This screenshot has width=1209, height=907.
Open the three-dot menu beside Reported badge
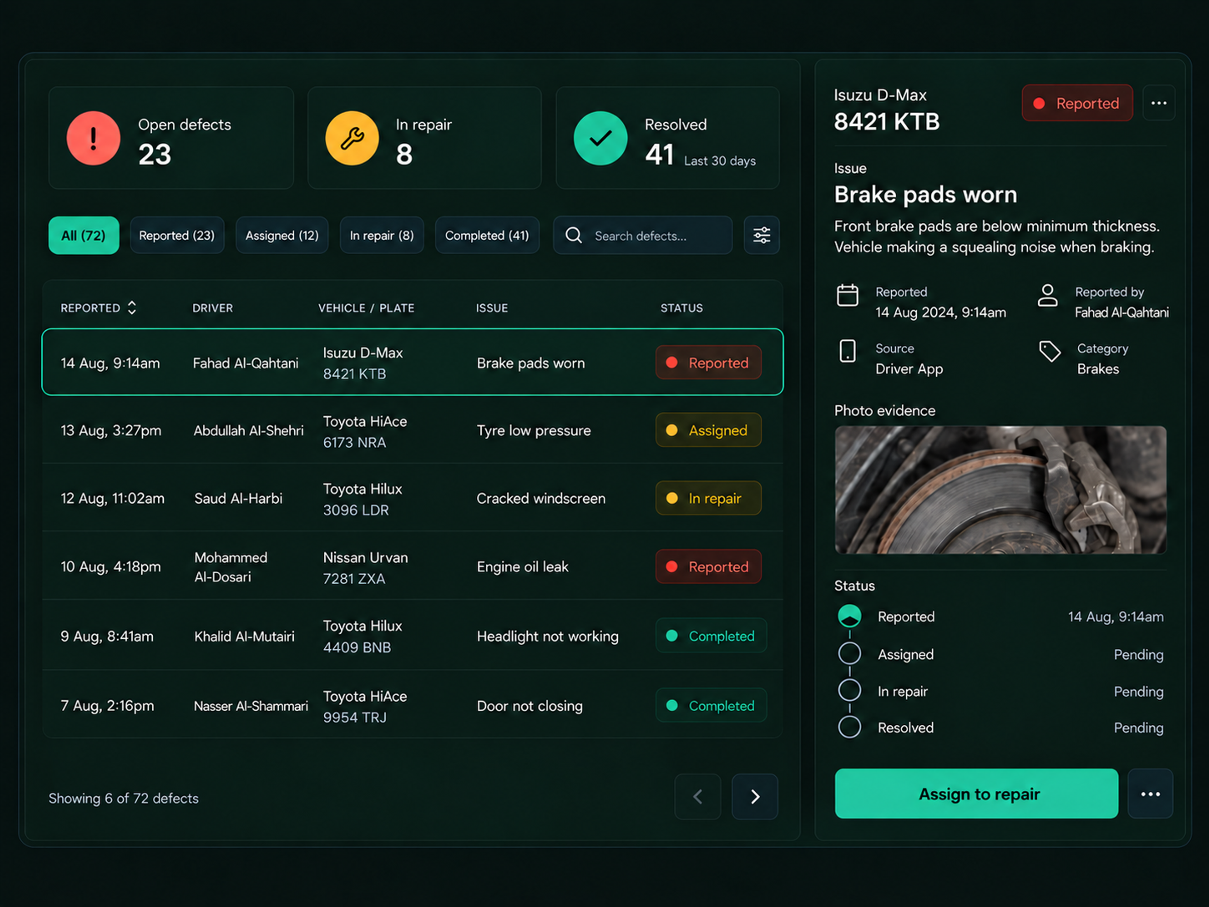[1158, 103]
